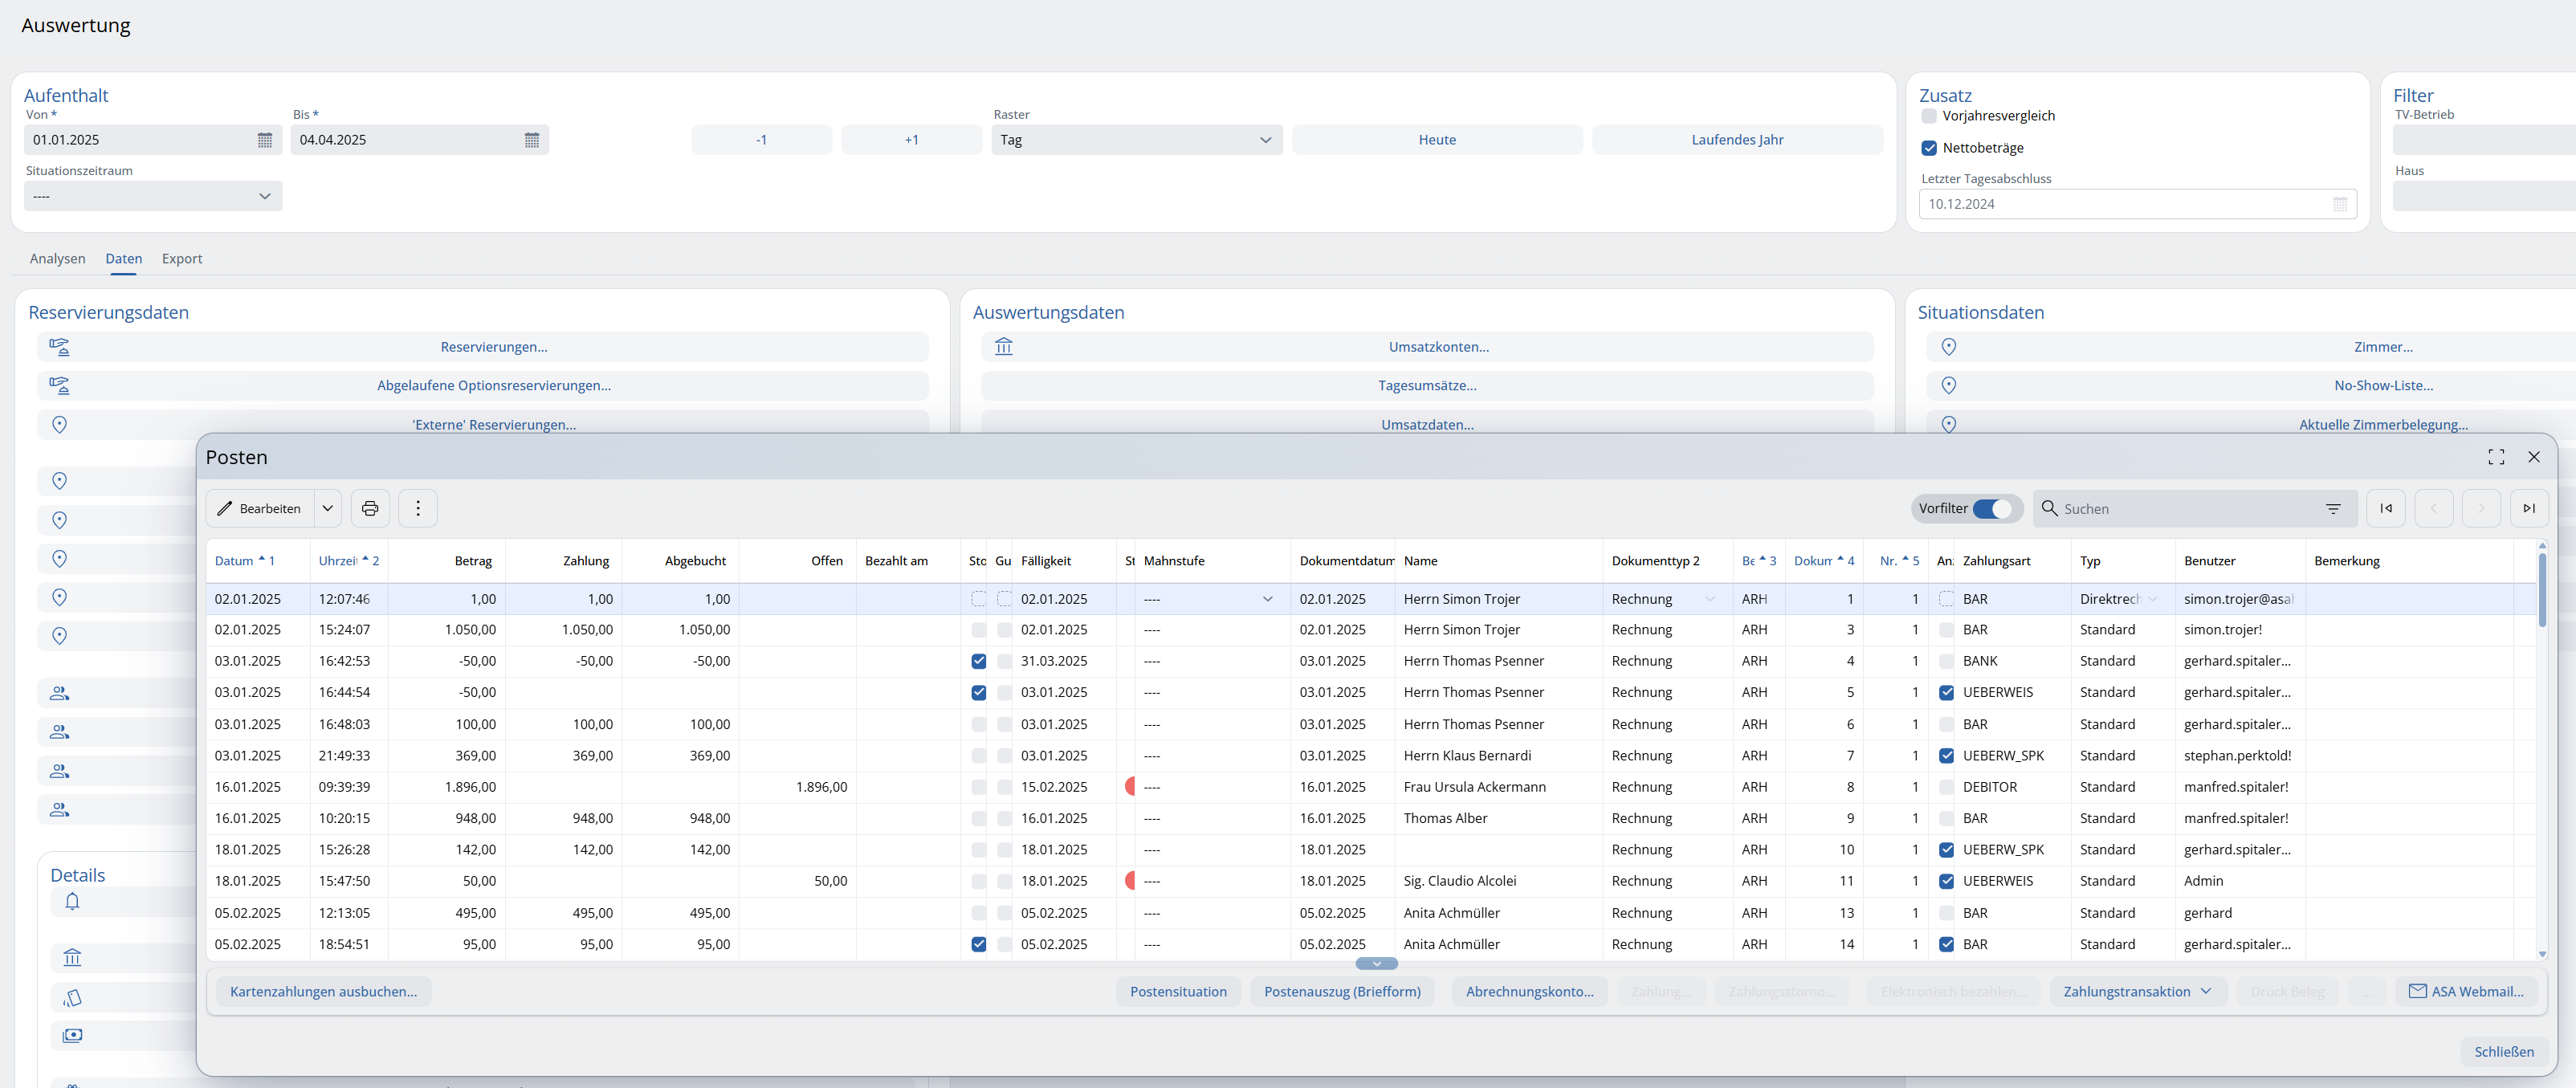
Task: Uncheck the Nettobeträge checkbox
Action: tap(1929, 148)
